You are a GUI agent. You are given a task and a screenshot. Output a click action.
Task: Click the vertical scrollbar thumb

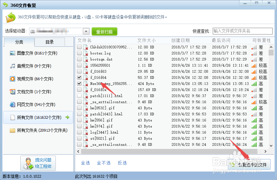click(x=271, y=53)
